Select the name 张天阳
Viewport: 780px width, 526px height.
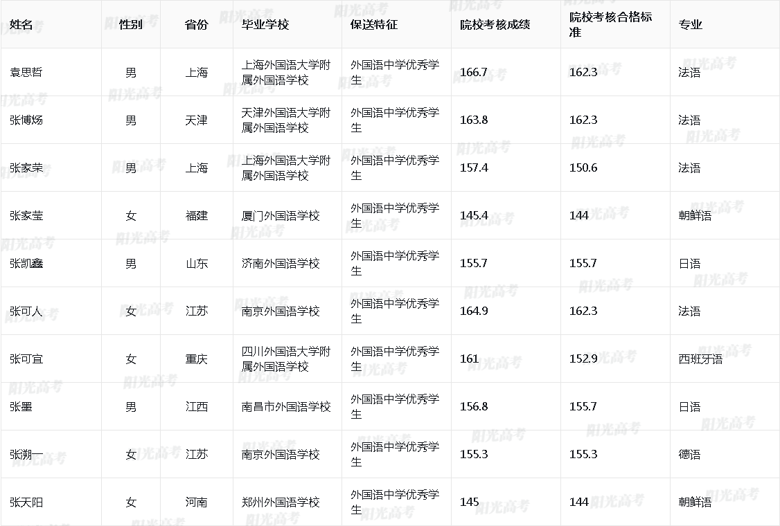(x=26, y=502)
